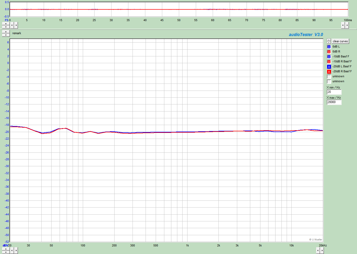Toggle the blue -10dB Basf F curve box
The width and height of the screenshot is (357, 254).
[329, 57]
